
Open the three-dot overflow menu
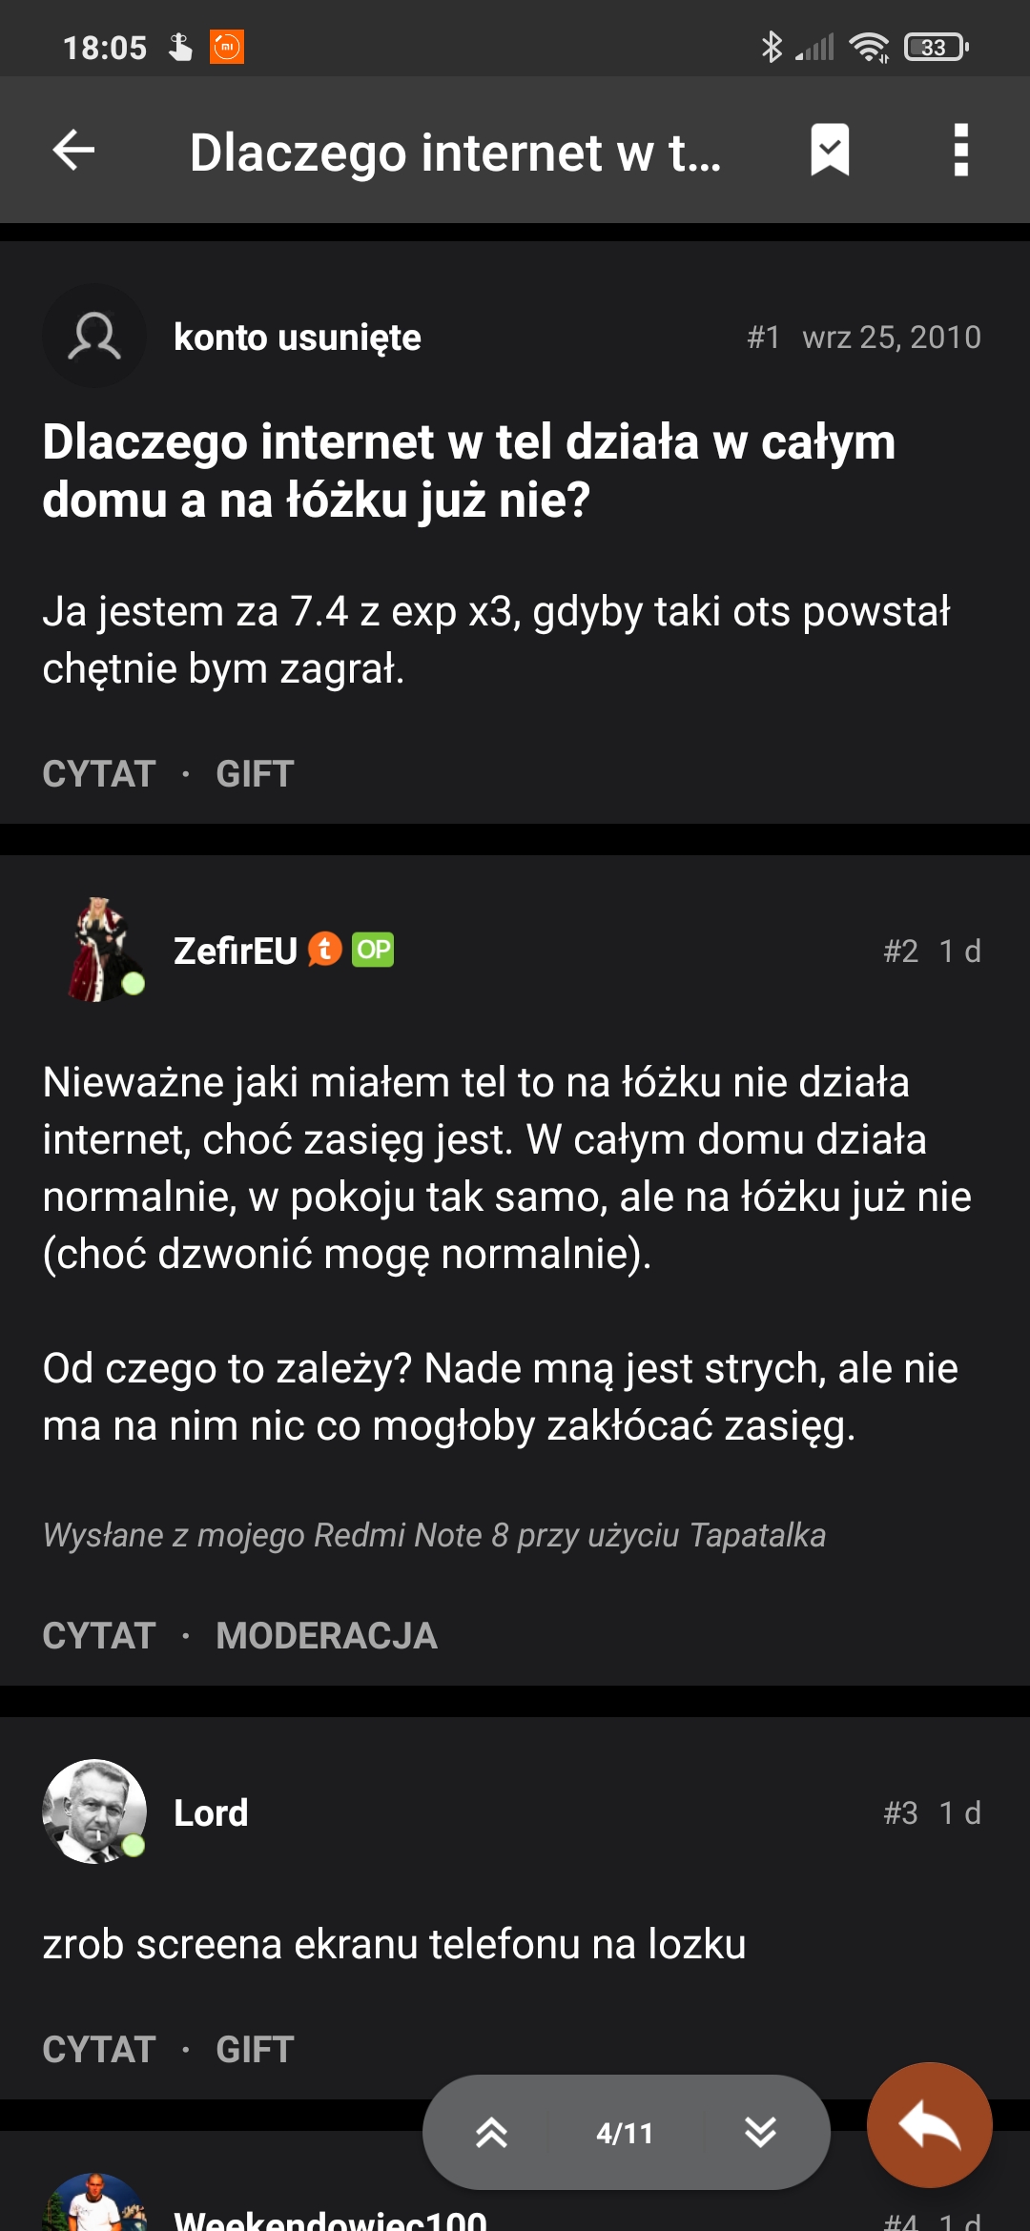pos(960,150)
